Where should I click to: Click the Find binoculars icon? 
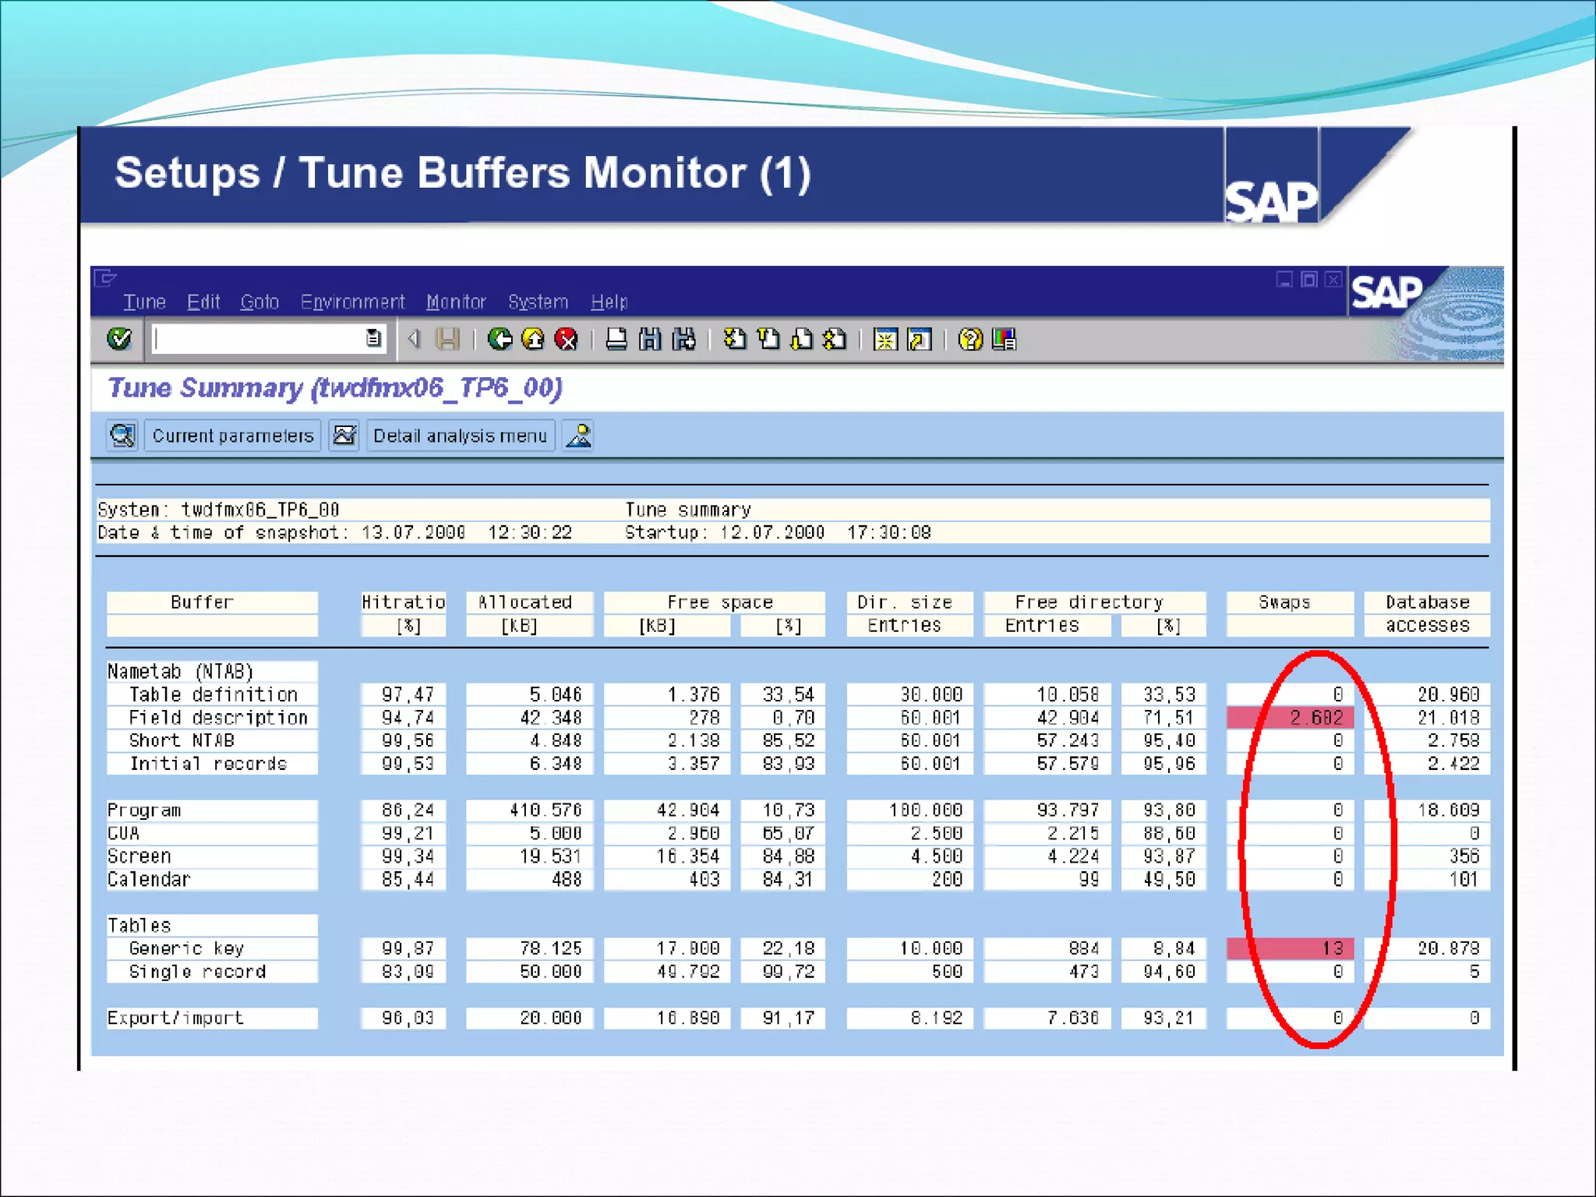coord(650,339)
